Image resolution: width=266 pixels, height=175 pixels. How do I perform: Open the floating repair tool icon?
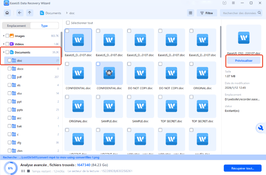(x=261, y=128)
